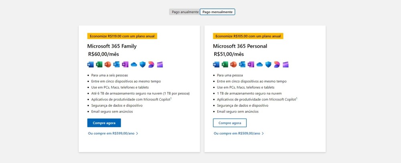The image size is (401, 163).
Task: Click the OneNote icon in Personal plan
Action: (251, 65)
